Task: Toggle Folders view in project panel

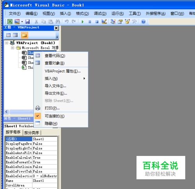Action: (25, 35)
